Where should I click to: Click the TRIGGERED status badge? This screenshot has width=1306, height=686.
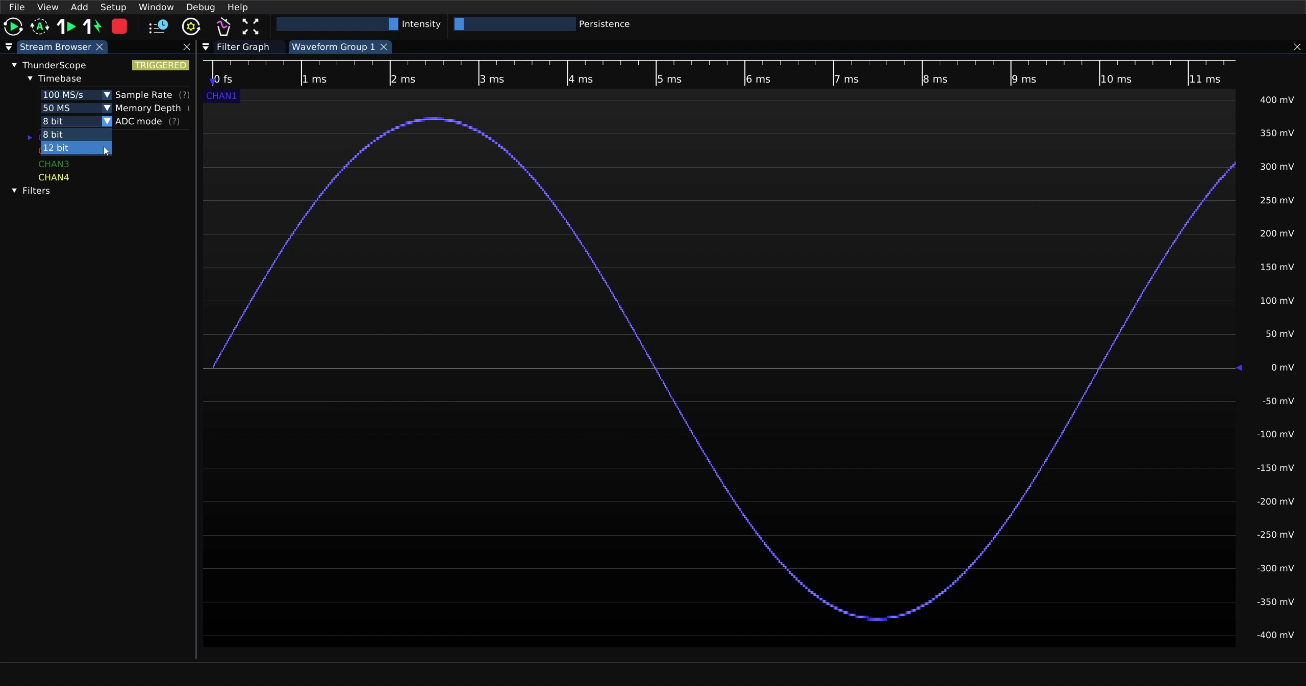(x=161, y=65)
